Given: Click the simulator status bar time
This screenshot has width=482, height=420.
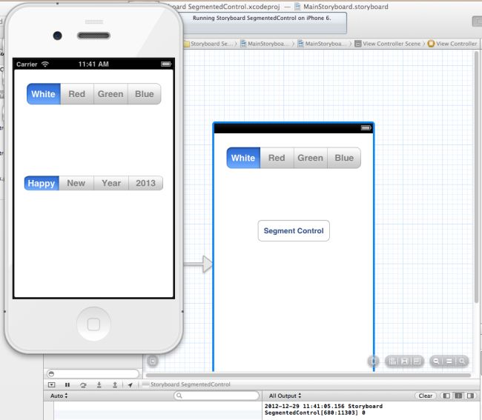Looking at the screenshot, I should coord(93,64).
